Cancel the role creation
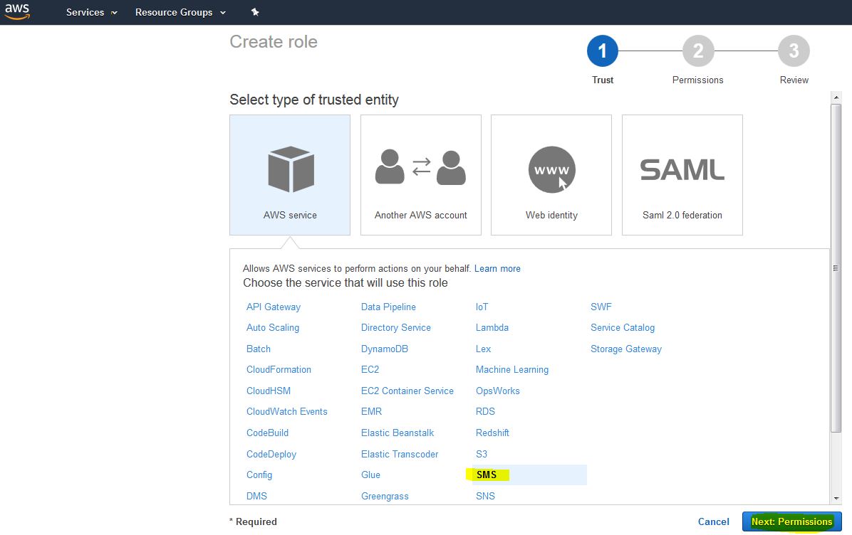 click(713, 521)
